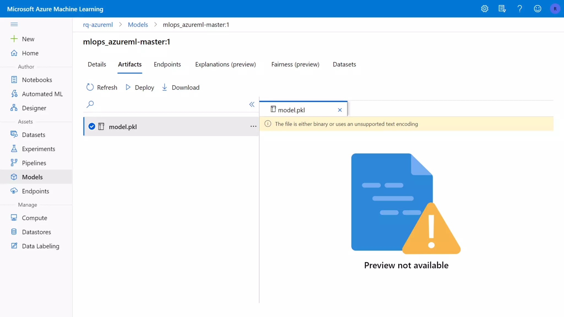The width and height of the screenshot is (564, 317).
Task: Open Designer in the sidebar
Action: point(34,108)
